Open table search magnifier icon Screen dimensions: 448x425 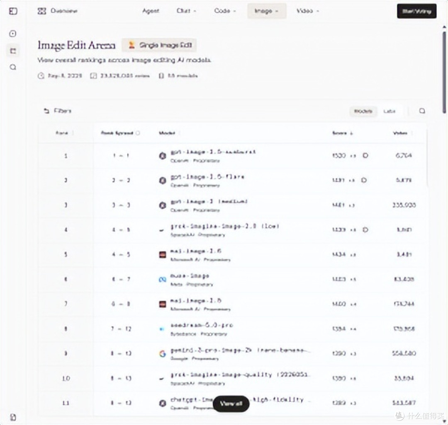pos(422,111)
